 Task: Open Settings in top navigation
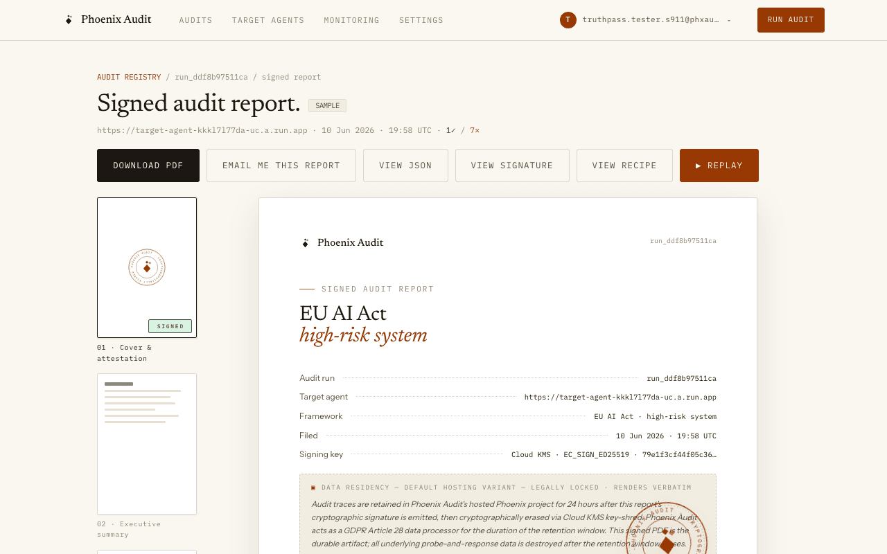421,20
